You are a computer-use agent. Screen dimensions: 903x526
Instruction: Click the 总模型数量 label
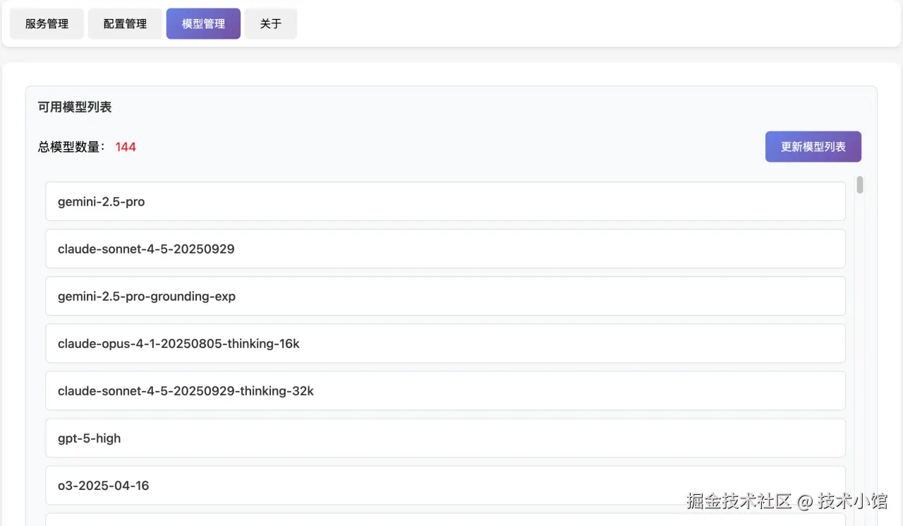71,147
